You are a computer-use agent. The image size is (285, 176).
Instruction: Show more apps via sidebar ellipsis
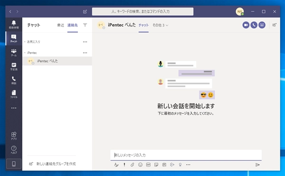(14, 108)
